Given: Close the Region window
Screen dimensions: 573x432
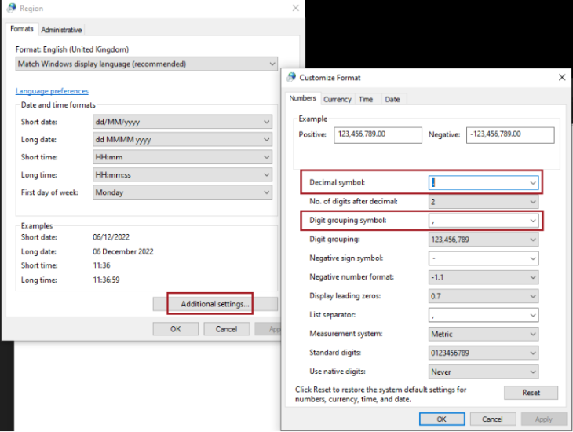Looking at the screenshot, I should (295, 9).
